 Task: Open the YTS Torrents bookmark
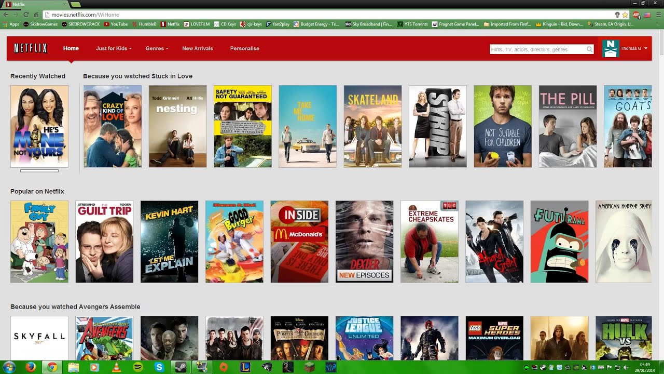pos(412,24)
